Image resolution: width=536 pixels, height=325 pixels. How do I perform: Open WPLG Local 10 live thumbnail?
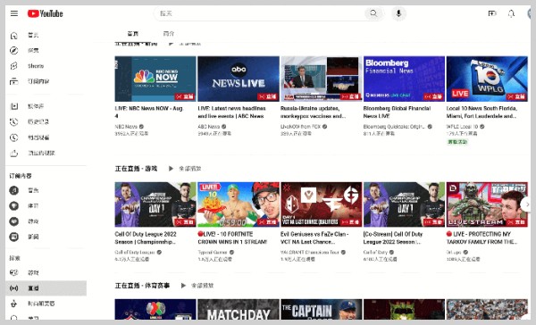[487, 79]
